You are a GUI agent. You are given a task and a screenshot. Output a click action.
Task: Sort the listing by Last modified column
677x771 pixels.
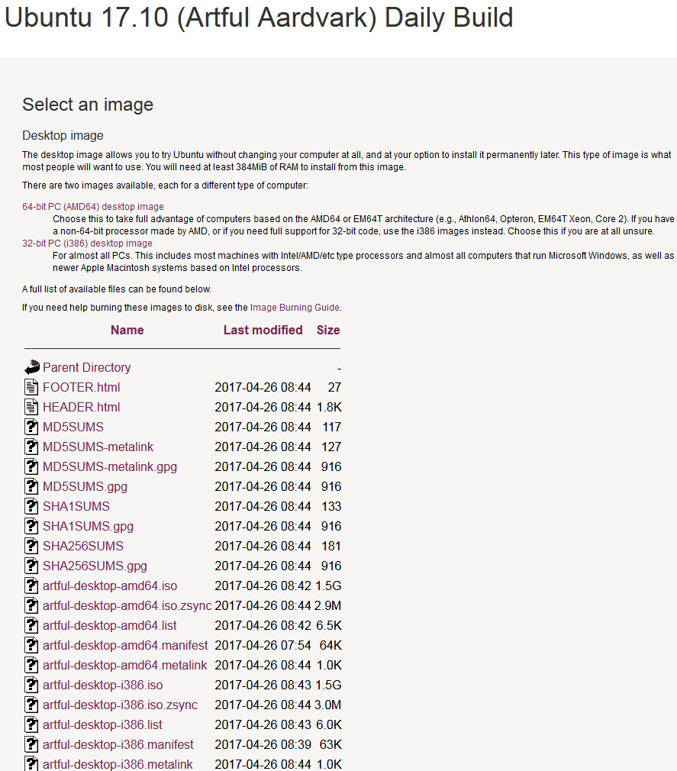(263, 330)
